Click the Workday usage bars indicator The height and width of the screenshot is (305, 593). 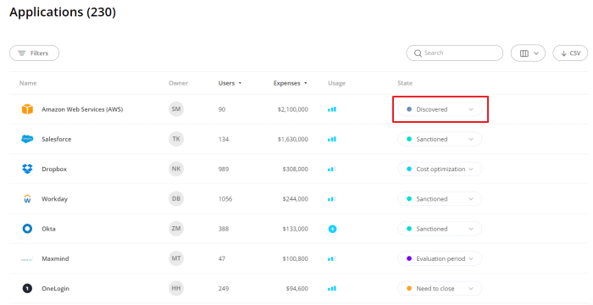click(332, 199)
